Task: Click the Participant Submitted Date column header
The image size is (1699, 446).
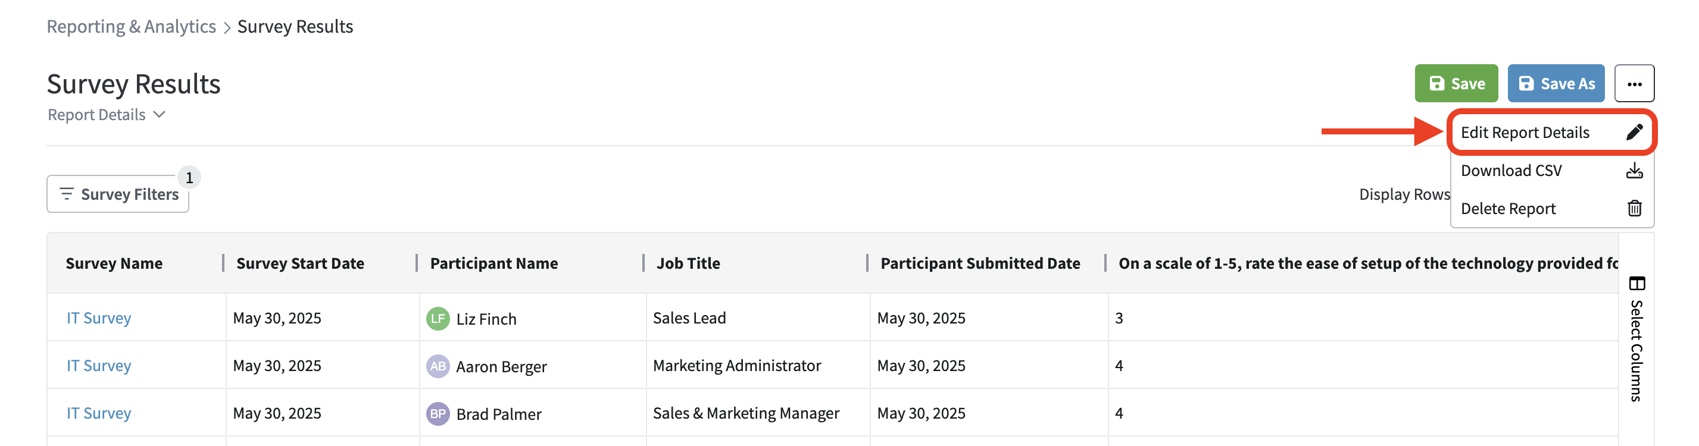Action: click(x=979, y=263)
